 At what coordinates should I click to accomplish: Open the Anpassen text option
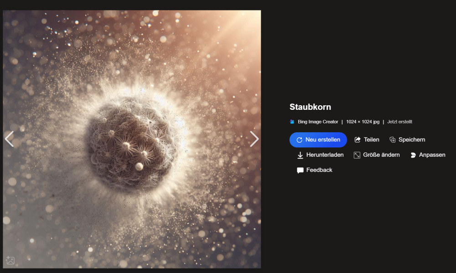432,155
